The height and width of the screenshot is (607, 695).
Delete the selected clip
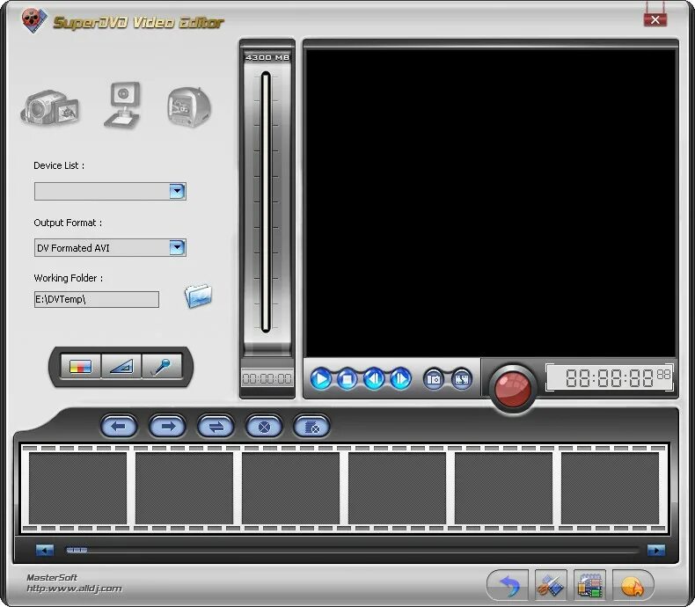coord(264,427)
